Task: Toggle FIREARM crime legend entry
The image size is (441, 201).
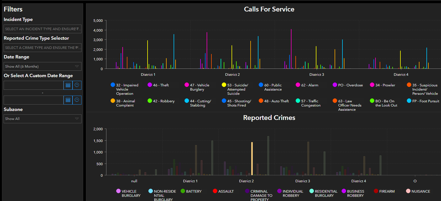Action: pos(384,191)
